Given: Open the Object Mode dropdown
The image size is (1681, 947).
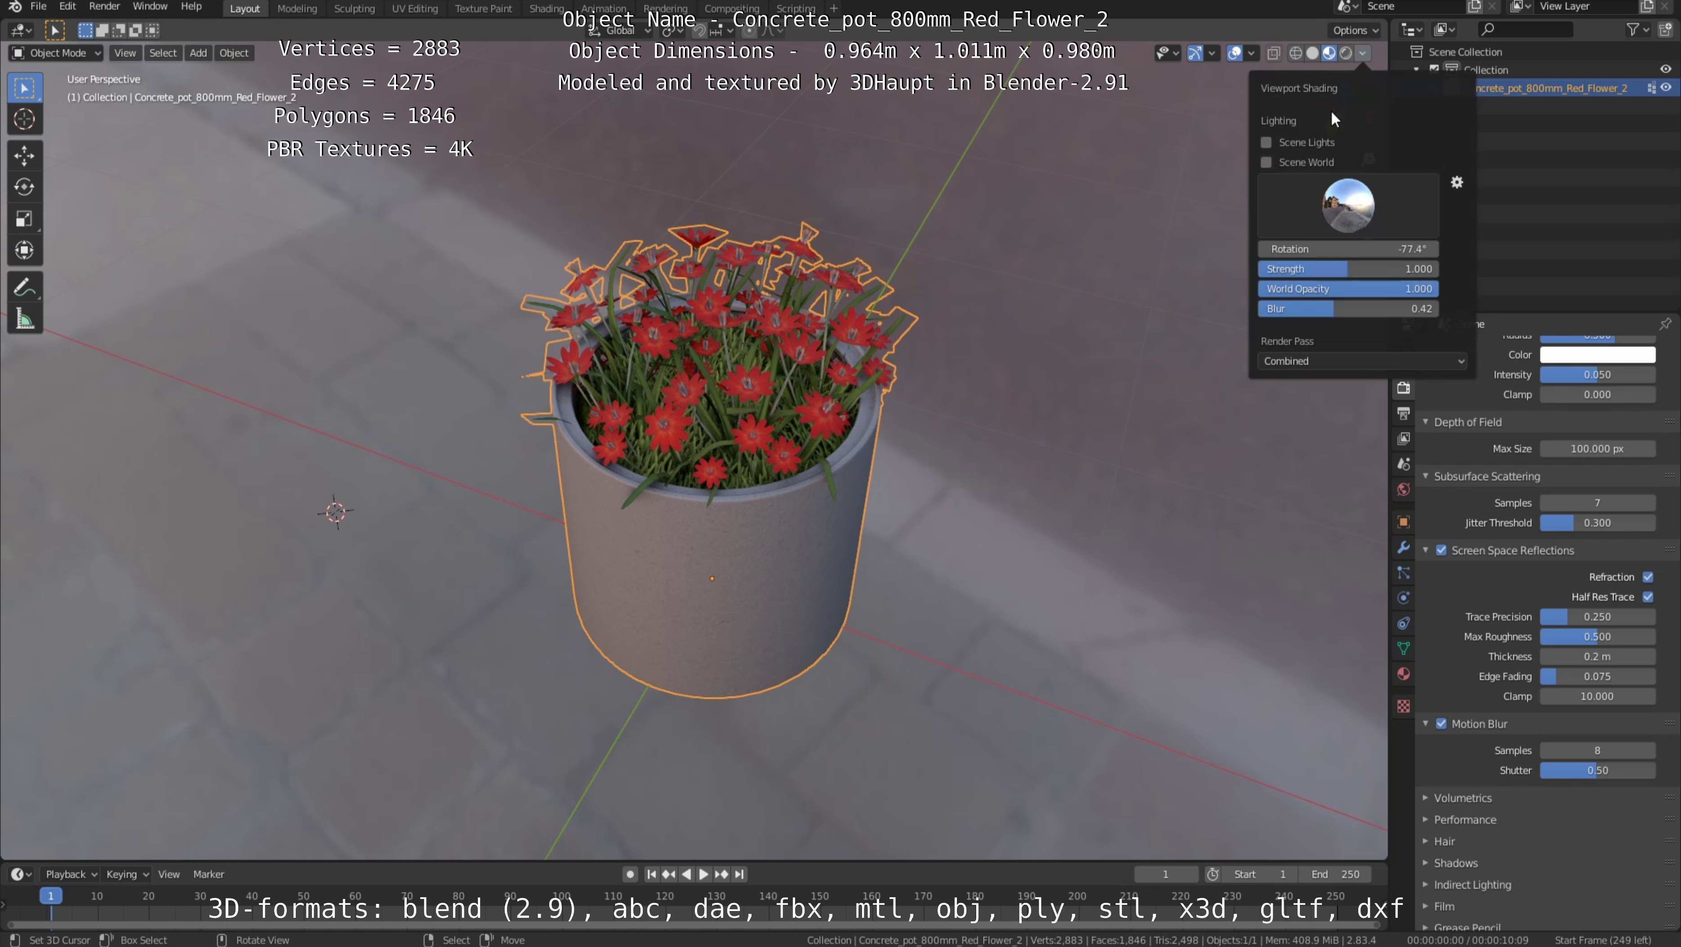Looking at the screenshot, I should click(56, 53).
